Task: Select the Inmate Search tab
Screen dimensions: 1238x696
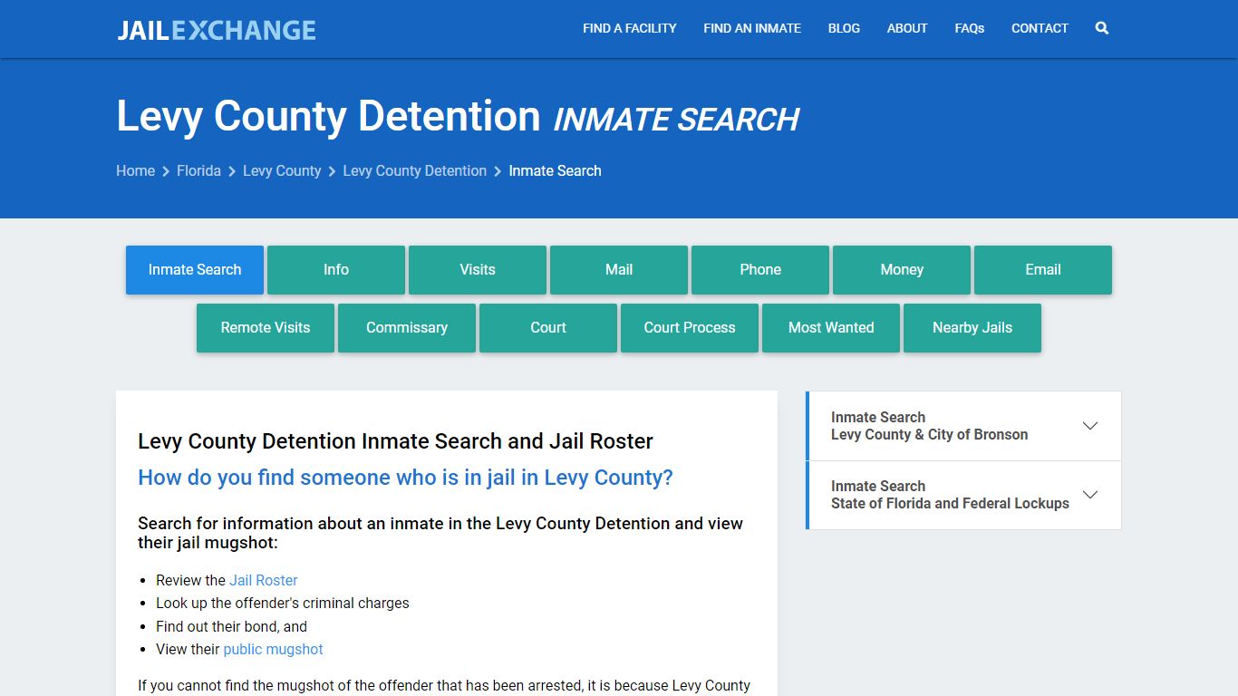Action: [194, 269]
